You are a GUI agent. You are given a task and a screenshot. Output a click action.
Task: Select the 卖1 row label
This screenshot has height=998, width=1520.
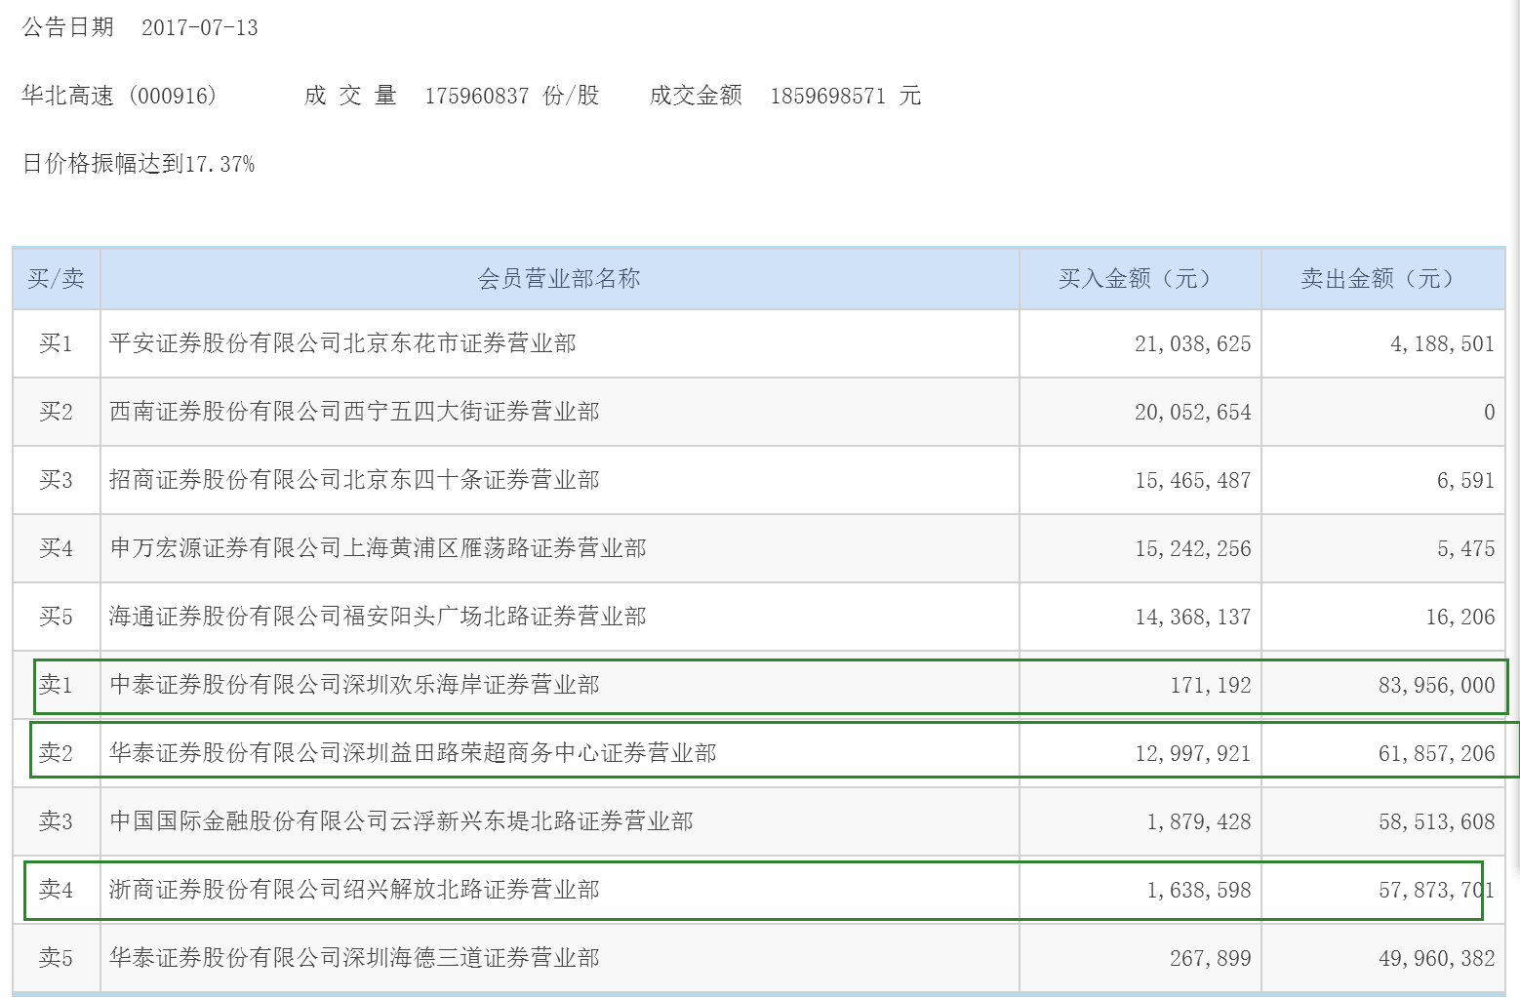56,685
